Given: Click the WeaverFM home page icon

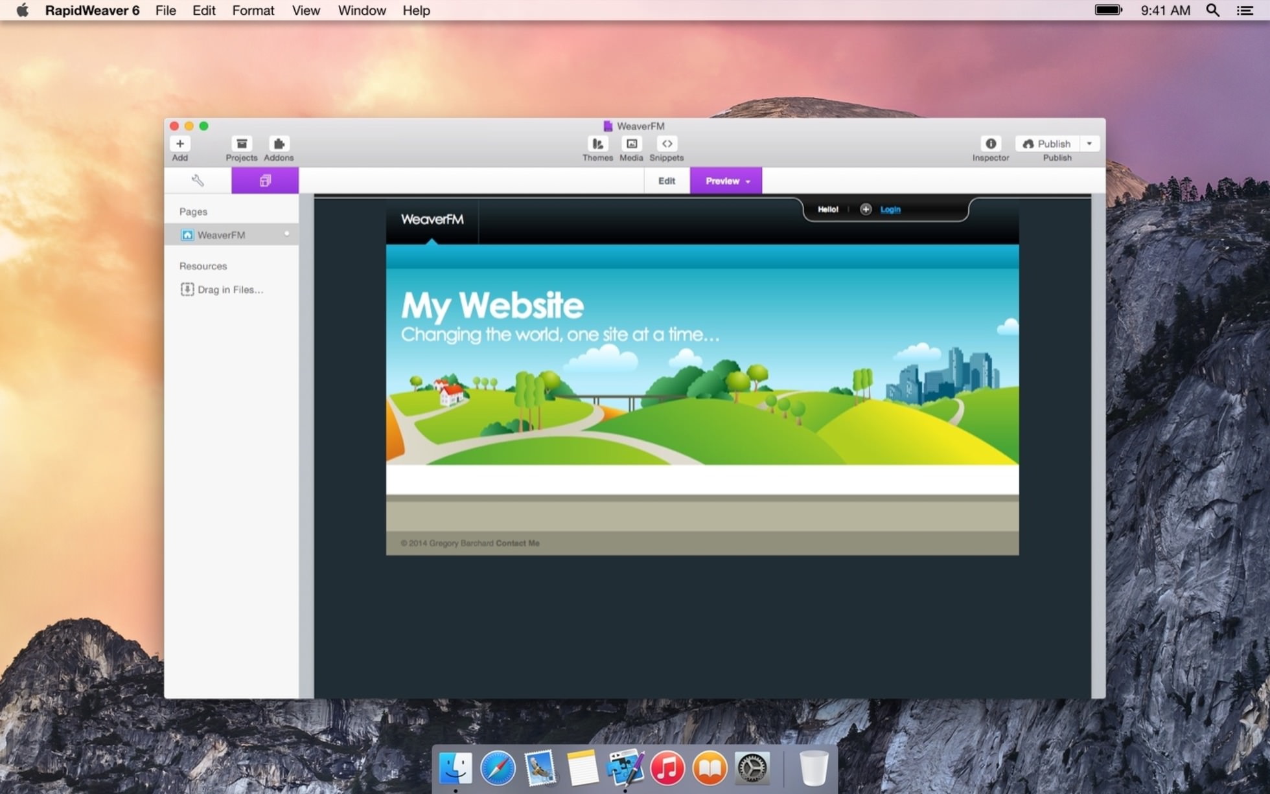Looking at the screenshot, I should coord(187,235).
